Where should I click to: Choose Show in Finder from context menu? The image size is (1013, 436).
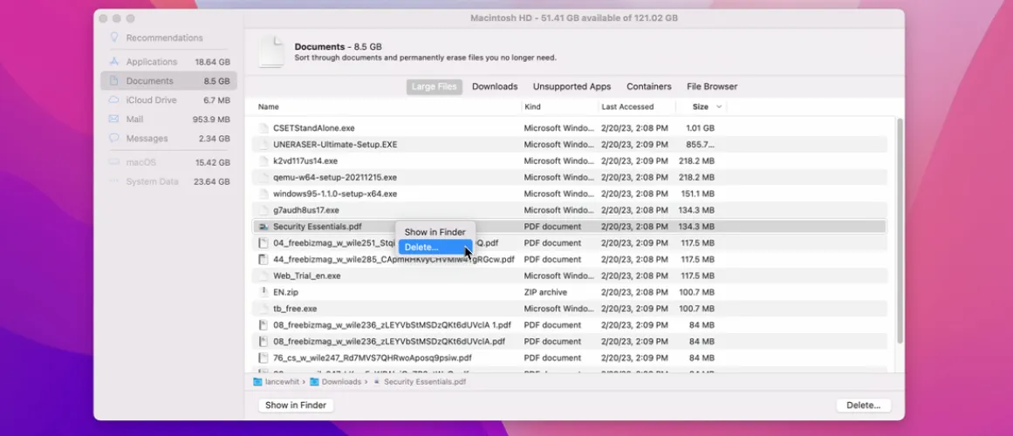[x=435, y=232]
